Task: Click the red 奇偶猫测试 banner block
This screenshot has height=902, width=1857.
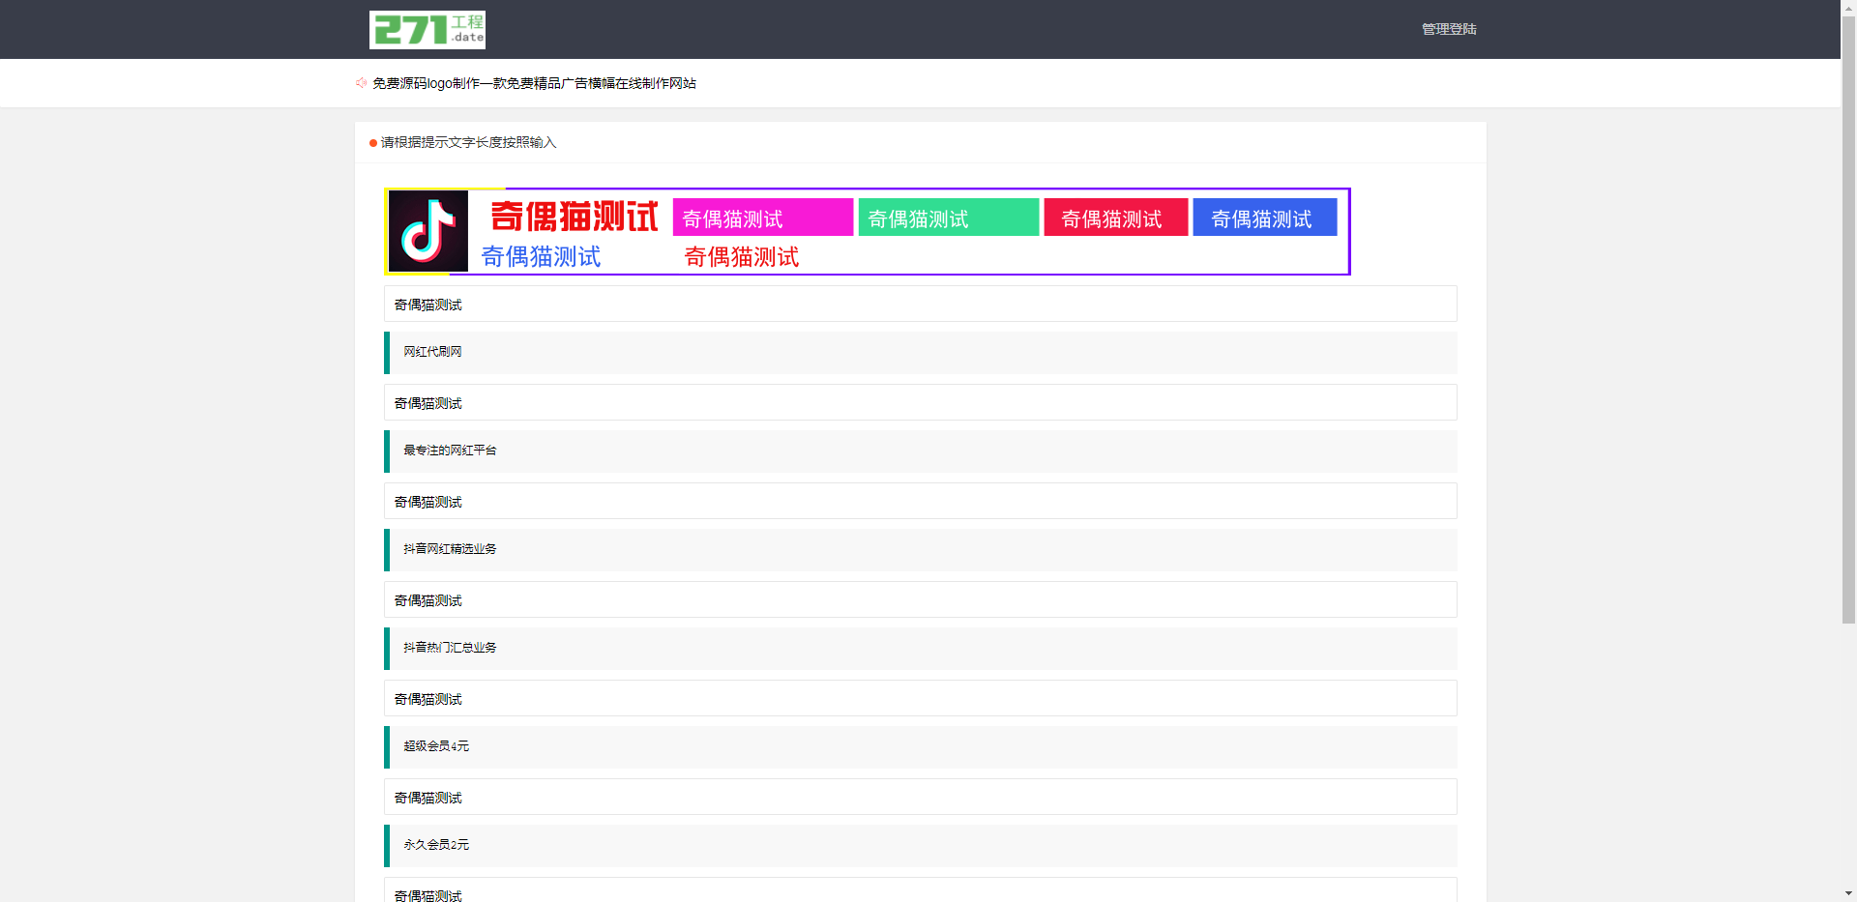Action: point(1116,218)
